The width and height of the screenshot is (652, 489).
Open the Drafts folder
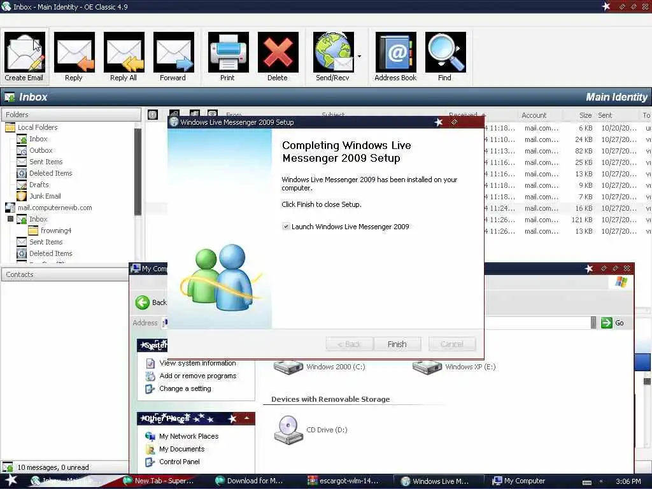[x=39, y=185]
